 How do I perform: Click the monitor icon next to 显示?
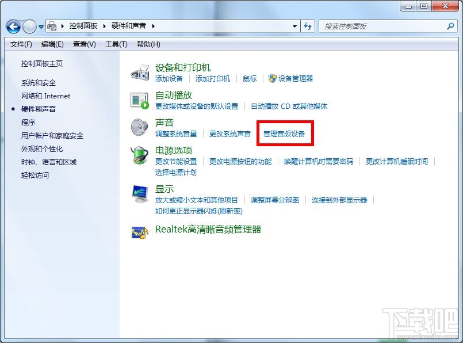click(139, 193)
